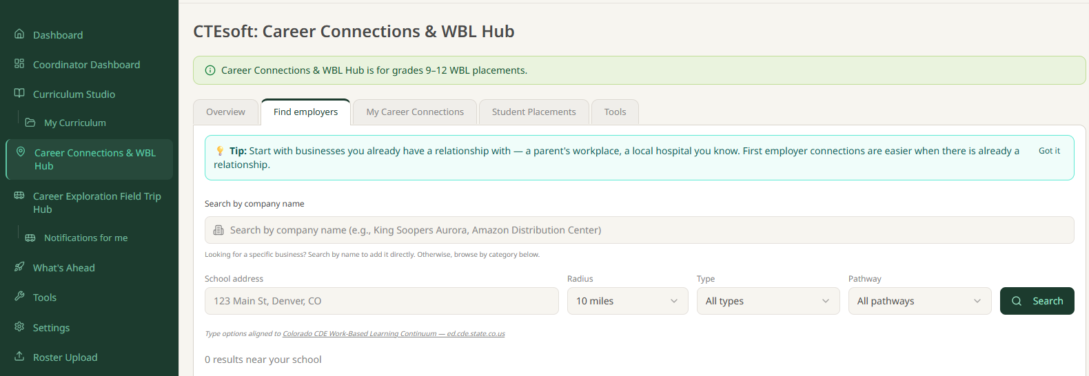Dismiss the tip with Got it
1089x376 pixels.
[1049, 151]
